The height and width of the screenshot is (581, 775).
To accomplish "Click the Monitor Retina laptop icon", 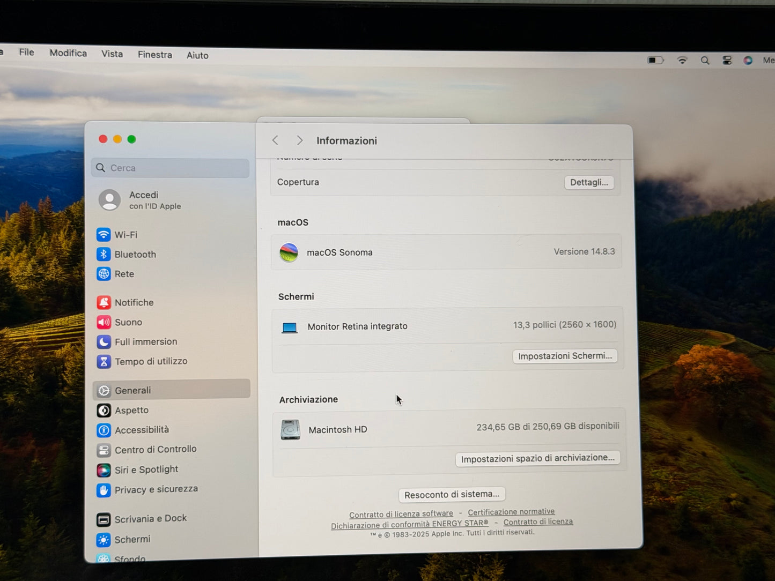I will tap(290, 327).
